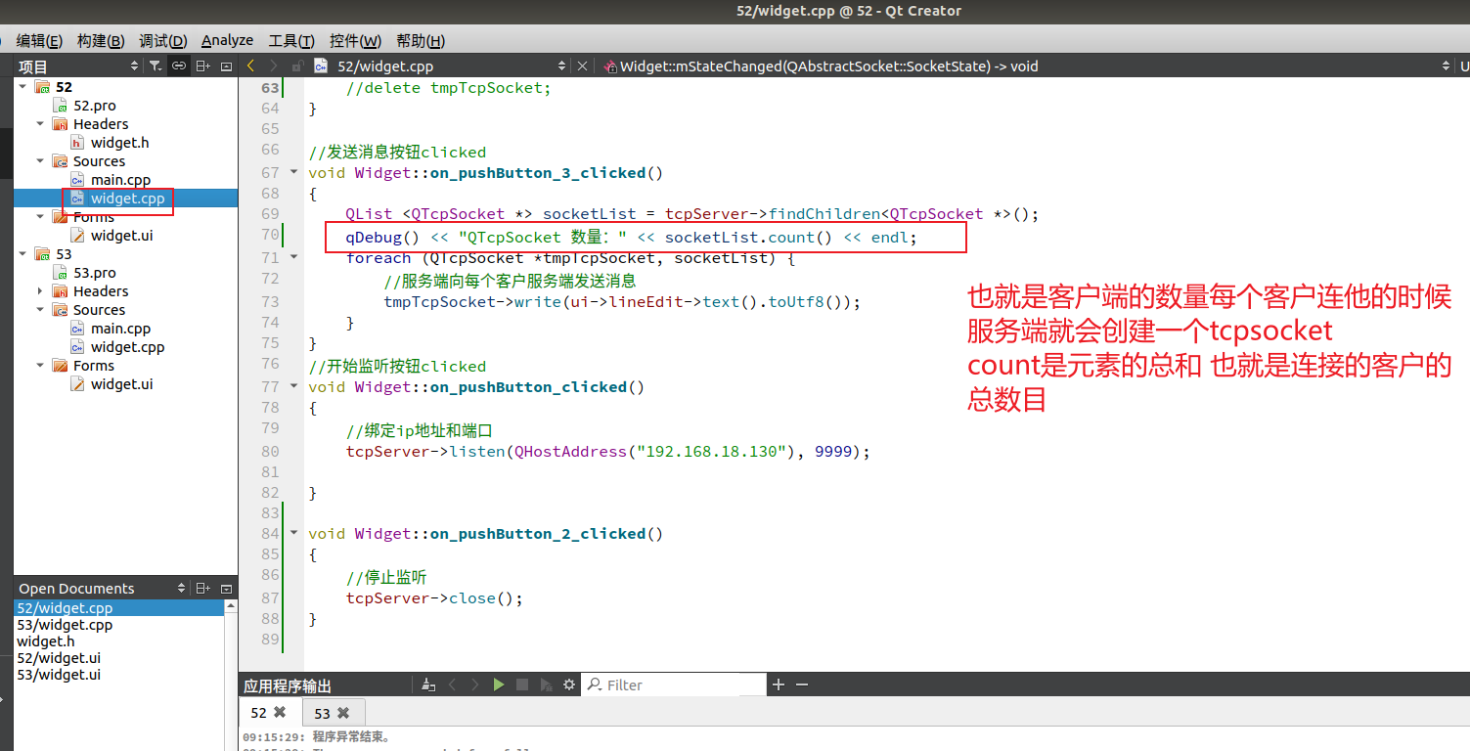Collapse Forms folder under project 52
1470x751 pixels.
tap(40, 217)
